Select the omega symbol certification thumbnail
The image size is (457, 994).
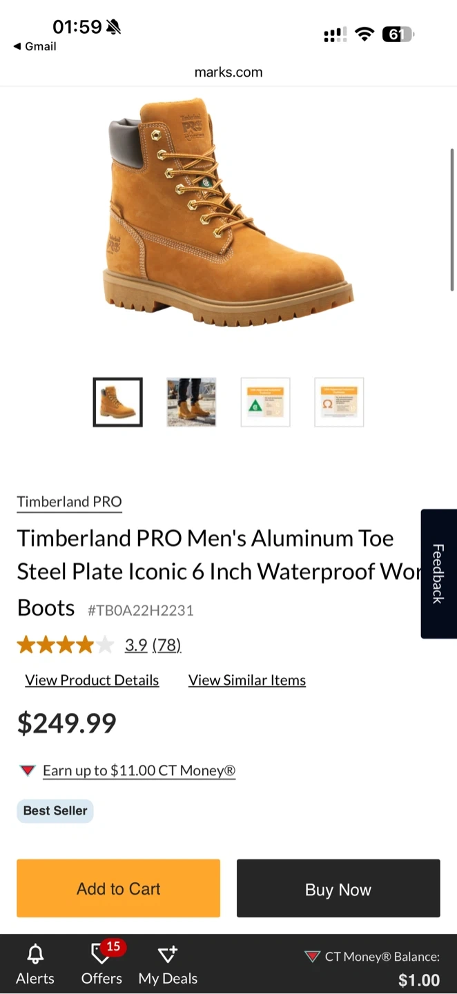tap(339, 402)
